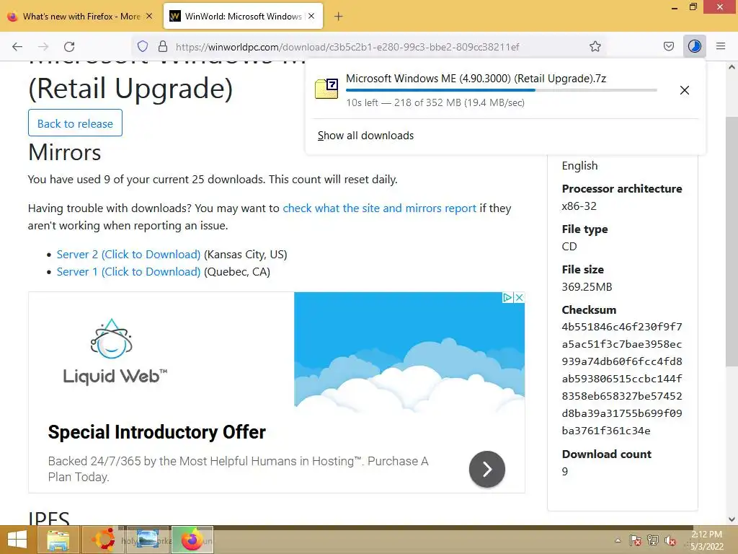Image resolution: width=738 pixels, height=554 pixels.
Task: Click the 7z file icon in downloads
Action: [x=326, y=89]
